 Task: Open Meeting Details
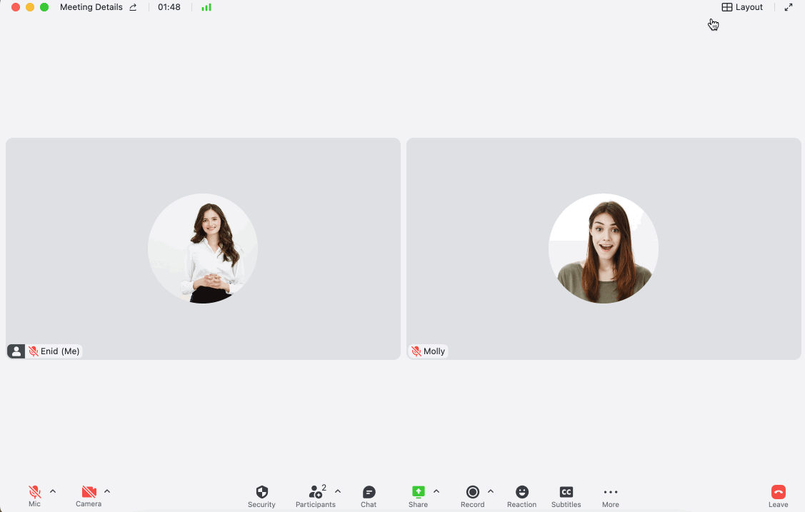92,7
